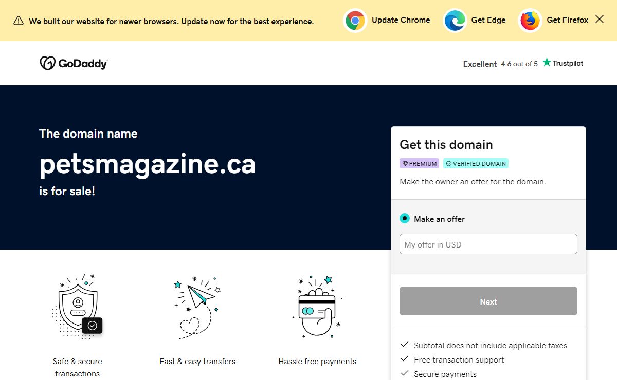The height and width of the screenshot is (380, 617).
Task: Select the Make an offer radio button
Action: pyautogui.click(x=405, y=218)
